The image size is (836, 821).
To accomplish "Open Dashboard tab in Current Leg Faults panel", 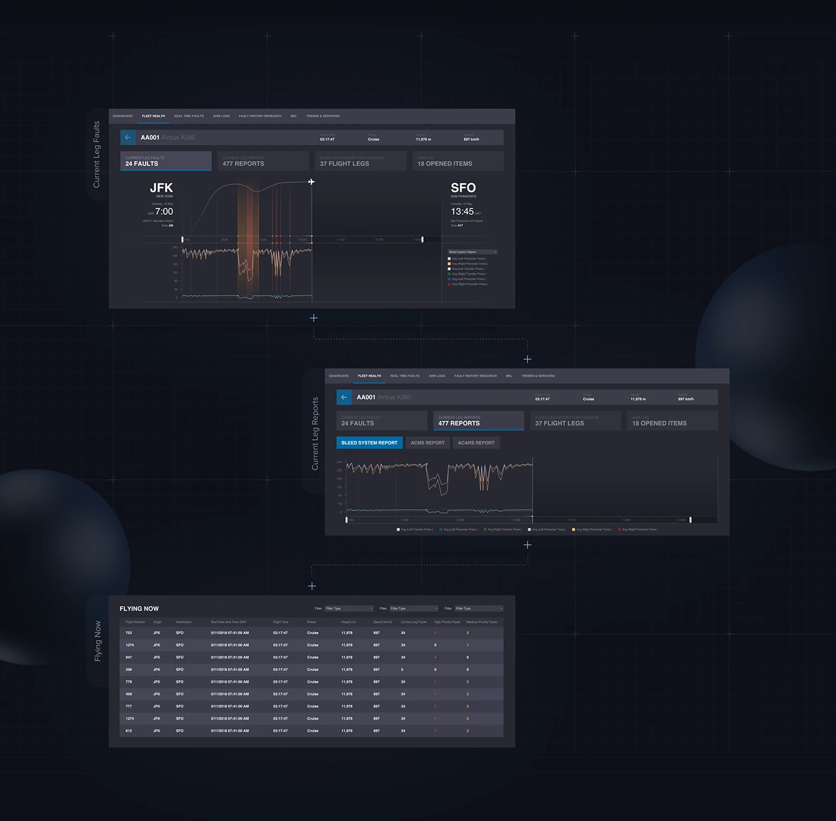I will 122,116.
